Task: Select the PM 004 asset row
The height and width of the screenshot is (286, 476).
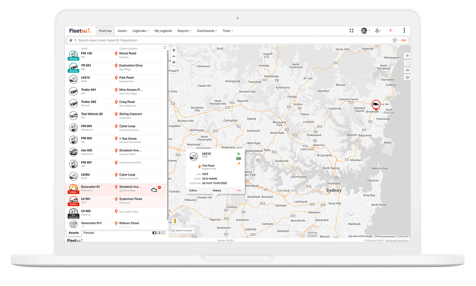Action: pyautogui.click(x=116, y=128)
